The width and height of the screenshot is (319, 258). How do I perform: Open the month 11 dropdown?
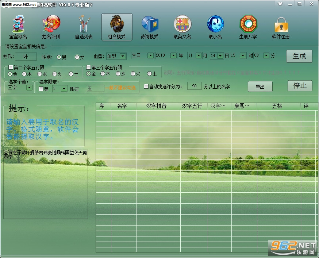[x=199, y=55]
